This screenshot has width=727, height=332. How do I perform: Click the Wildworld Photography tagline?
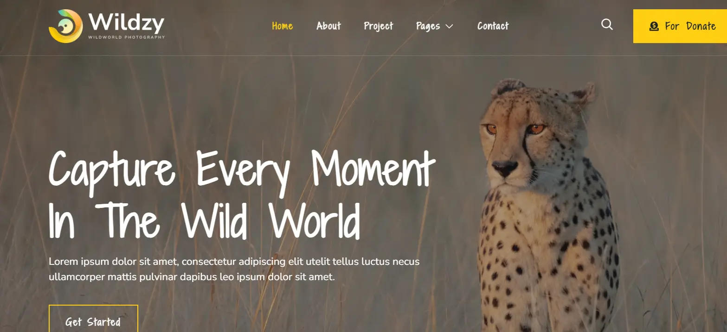126,37
